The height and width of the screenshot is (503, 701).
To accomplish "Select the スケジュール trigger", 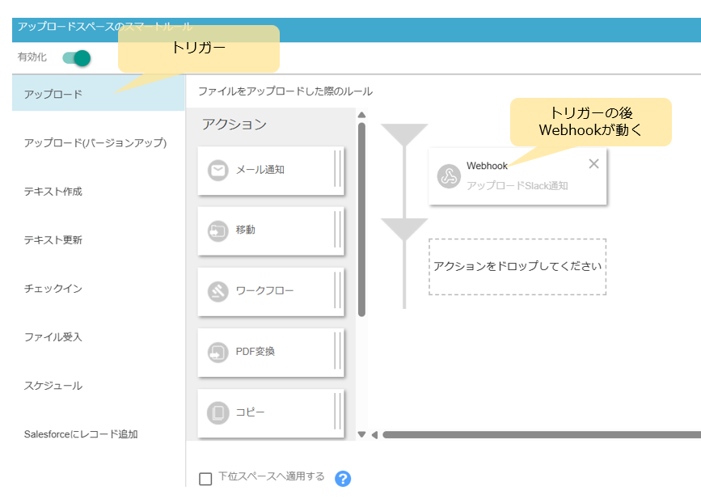I will (x=53, y=386).
